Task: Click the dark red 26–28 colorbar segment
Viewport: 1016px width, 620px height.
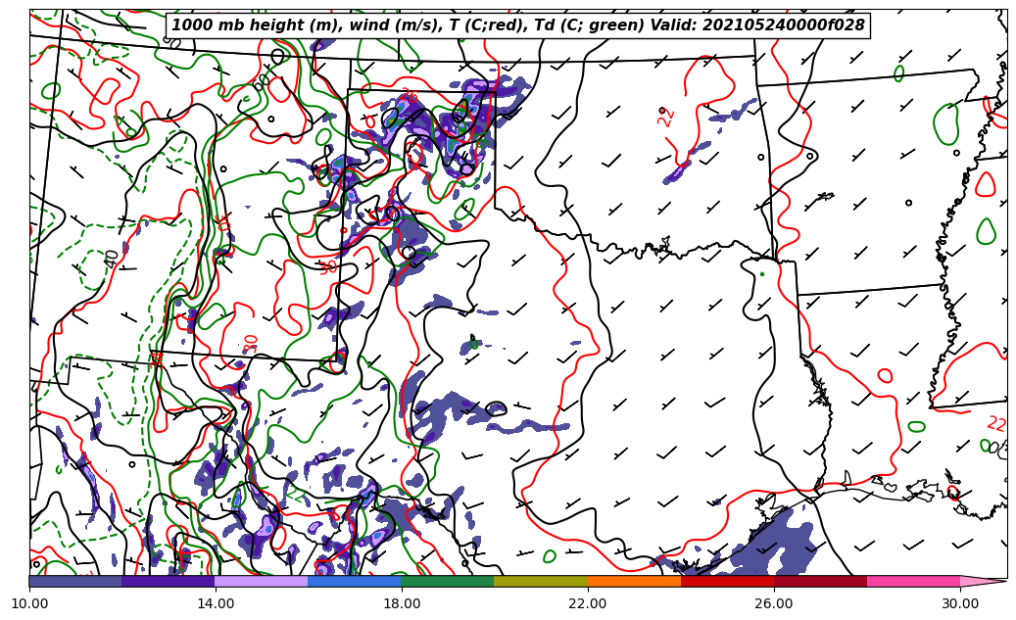Action: click(820, 581)
